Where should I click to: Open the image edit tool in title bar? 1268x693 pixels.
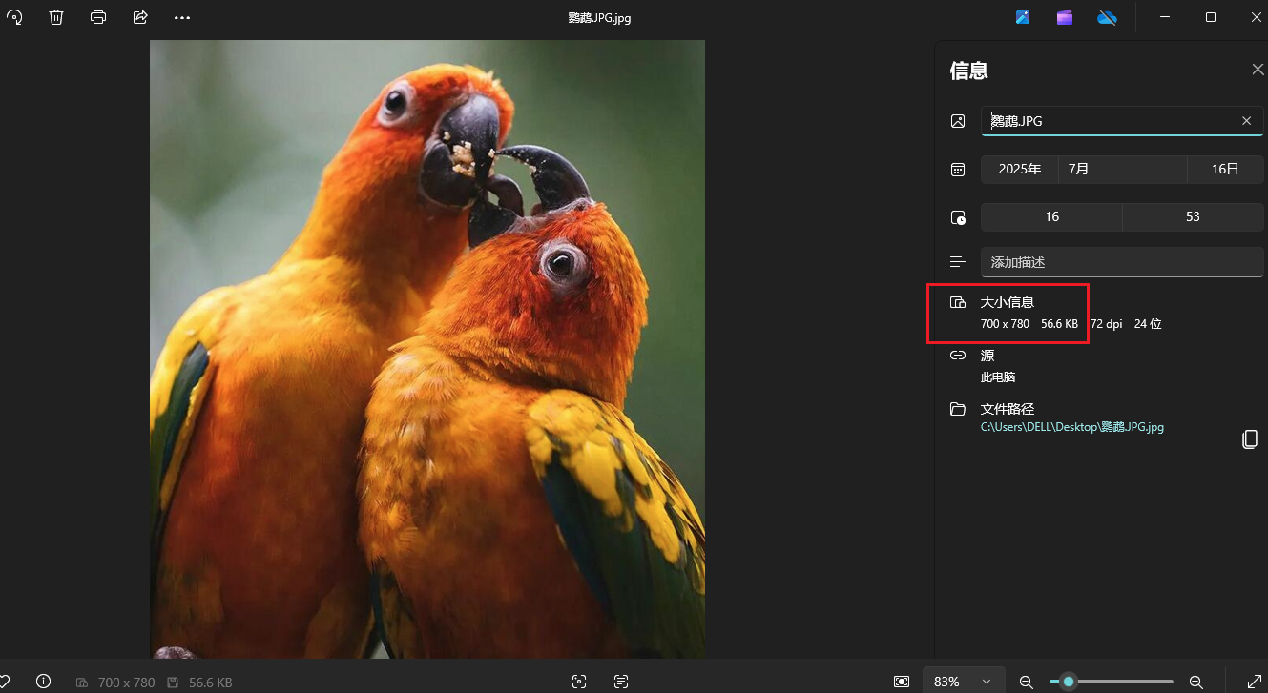1023,17
